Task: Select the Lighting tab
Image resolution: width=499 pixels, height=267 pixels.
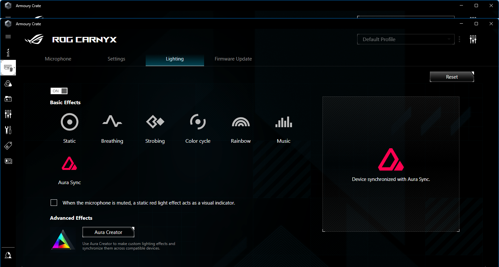Action: 175,59
